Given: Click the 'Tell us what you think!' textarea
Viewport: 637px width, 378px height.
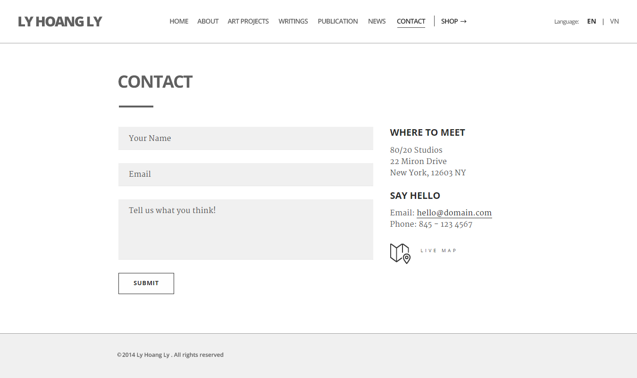Looking at the screenshot, I should (x=246, y=229).
